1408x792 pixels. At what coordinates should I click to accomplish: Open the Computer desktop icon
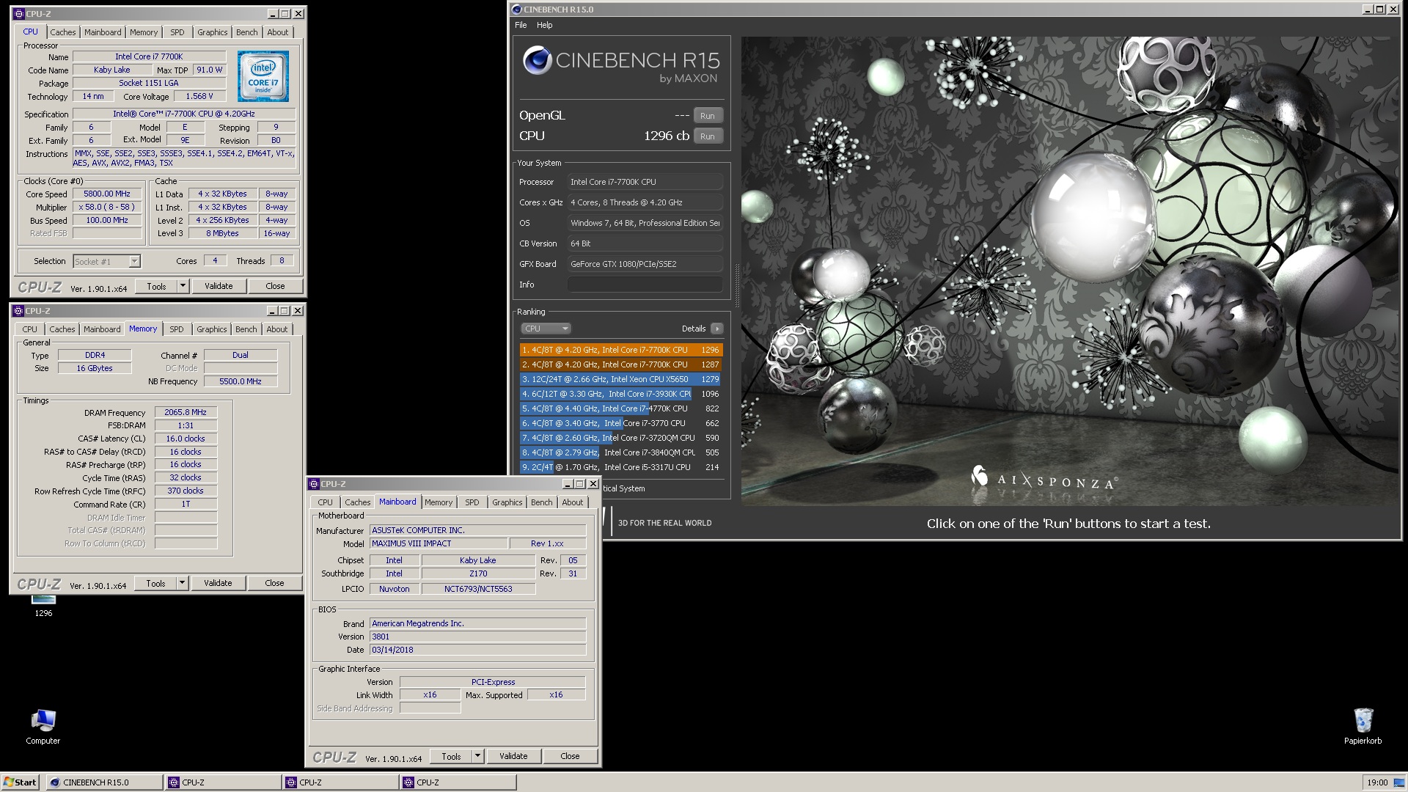[43, 727]
